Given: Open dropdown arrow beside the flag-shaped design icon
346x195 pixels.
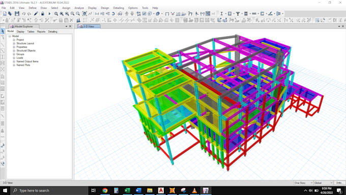Looking at the screenshot, I should click(x=283, y=14).
